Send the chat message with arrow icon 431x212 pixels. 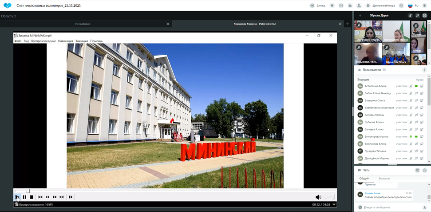424,207
